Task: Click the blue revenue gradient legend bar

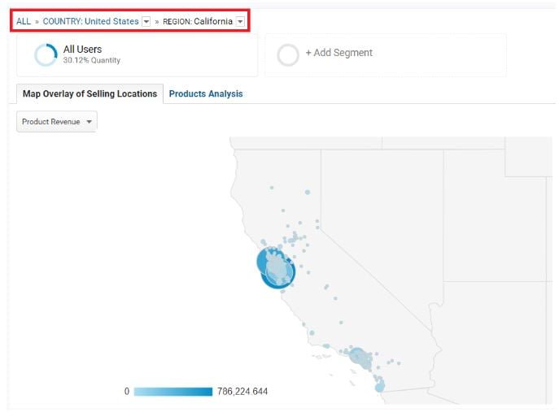Action: (173, 392)
